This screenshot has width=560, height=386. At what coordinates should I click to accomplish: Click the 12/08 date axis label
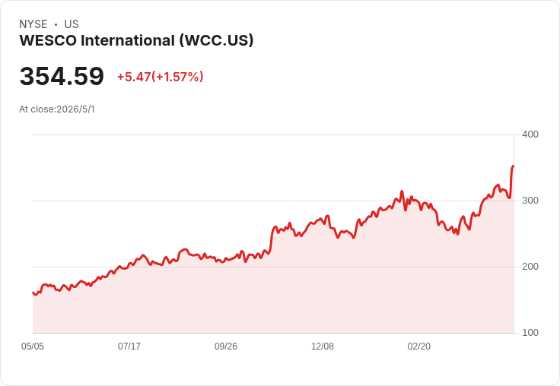(323, 346)
